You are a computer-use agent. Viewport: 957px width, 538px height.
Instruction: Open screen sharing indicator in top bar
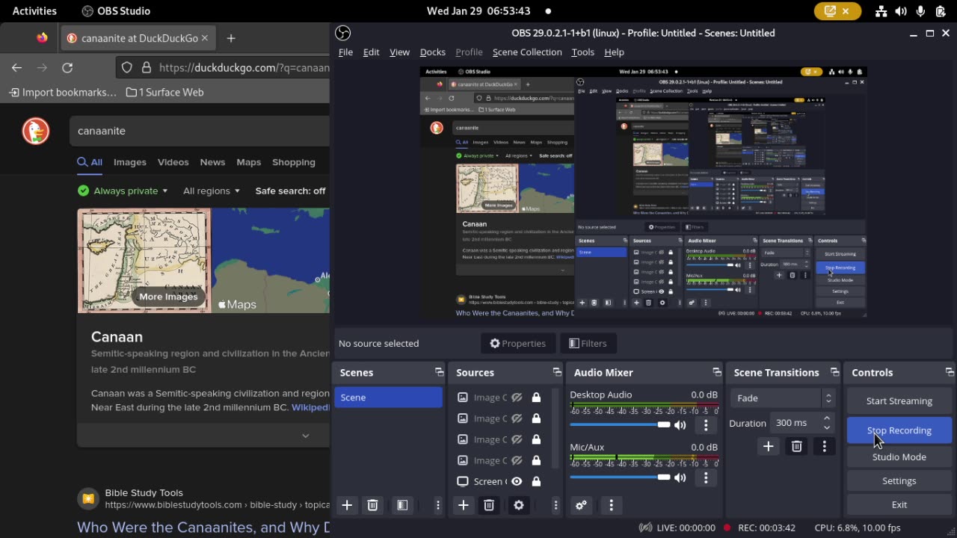837,10
